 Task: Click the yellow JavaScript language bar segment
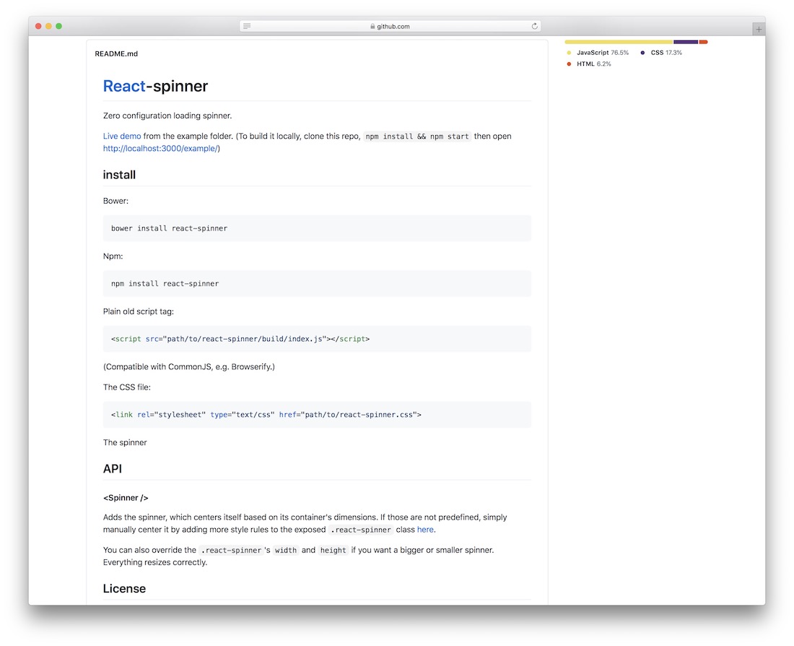(619, 42)
